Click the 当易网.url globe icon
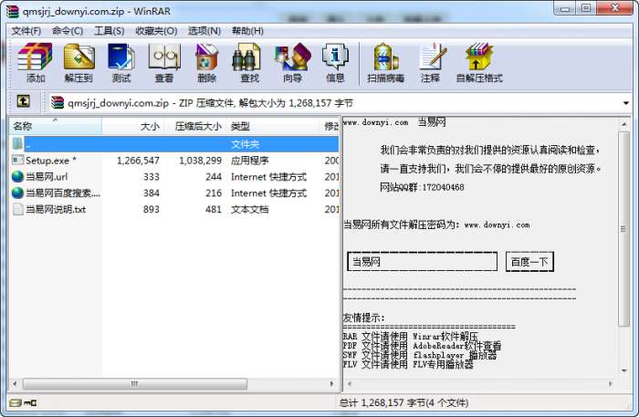The height and width of the screenshot is (417, 639). click(x=17, y=176)
